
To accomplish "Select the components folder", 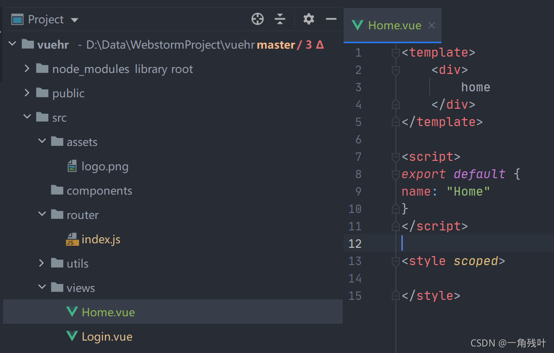I will [99, 191].
